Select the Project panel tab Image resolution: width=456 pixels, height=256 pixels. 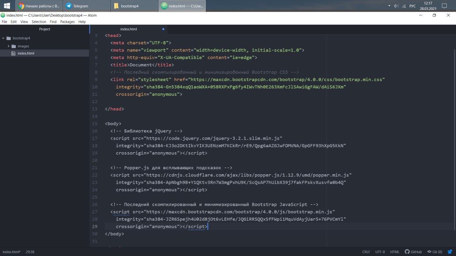45,29
